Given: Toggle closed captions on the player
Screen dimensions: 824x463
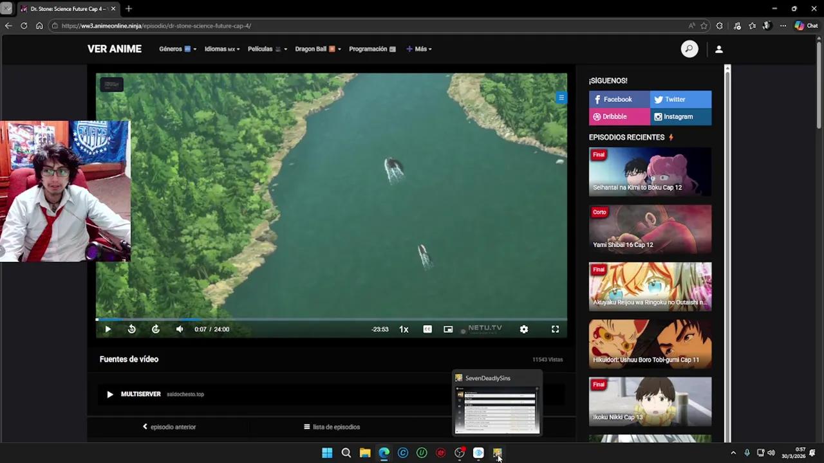Looking at the screenshot, I should [427, 329].
